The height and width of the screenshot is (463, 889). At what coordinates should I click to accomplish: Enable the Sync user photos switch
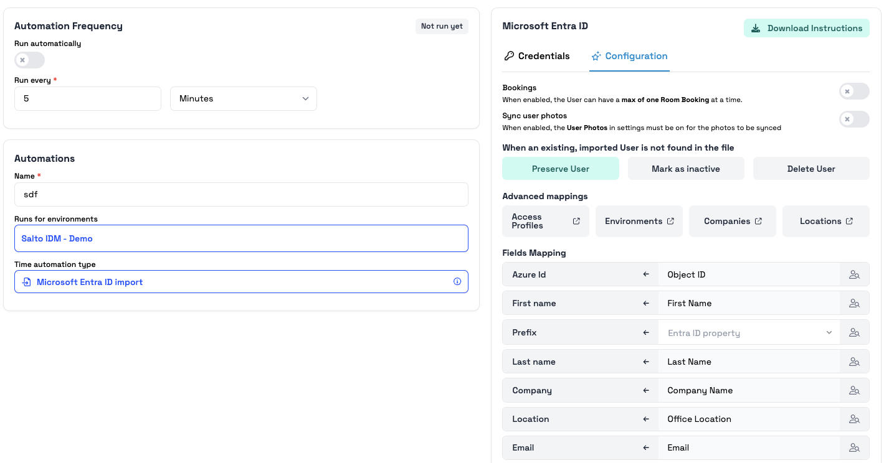pyautogui.click(x=853, y=119)
